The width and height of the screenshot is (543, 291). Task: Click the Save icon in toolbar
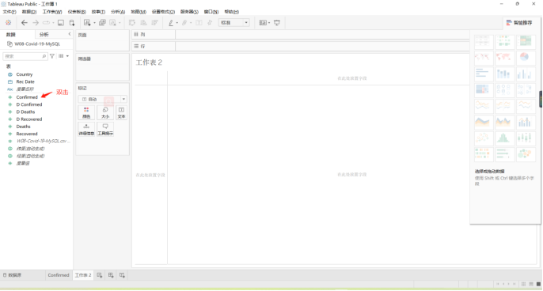pyautogui.click(x=61, y=23)
